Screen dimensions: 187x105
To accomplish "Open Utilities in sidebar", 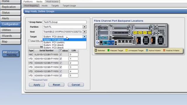I will 11,30.
